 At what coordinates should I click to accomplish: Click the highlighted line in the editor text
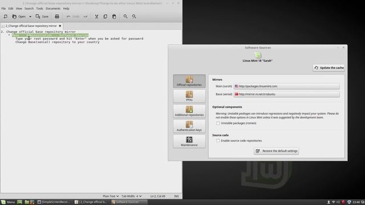[50, 35]
